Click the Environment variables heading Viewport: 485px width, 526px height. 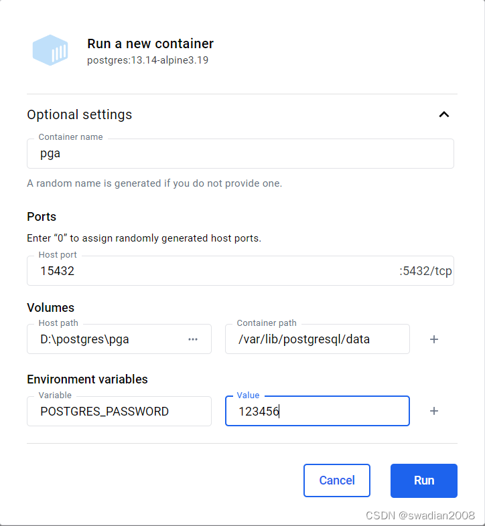point(87,379)
